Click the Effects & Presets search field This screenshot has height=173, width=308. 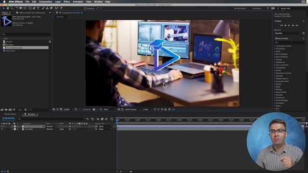290,42
